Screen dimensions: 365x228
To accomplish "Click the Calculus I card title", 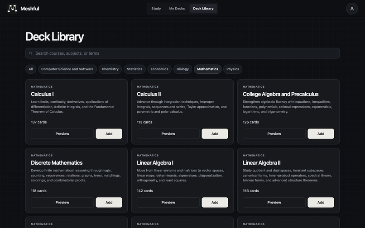I will 42,94.
